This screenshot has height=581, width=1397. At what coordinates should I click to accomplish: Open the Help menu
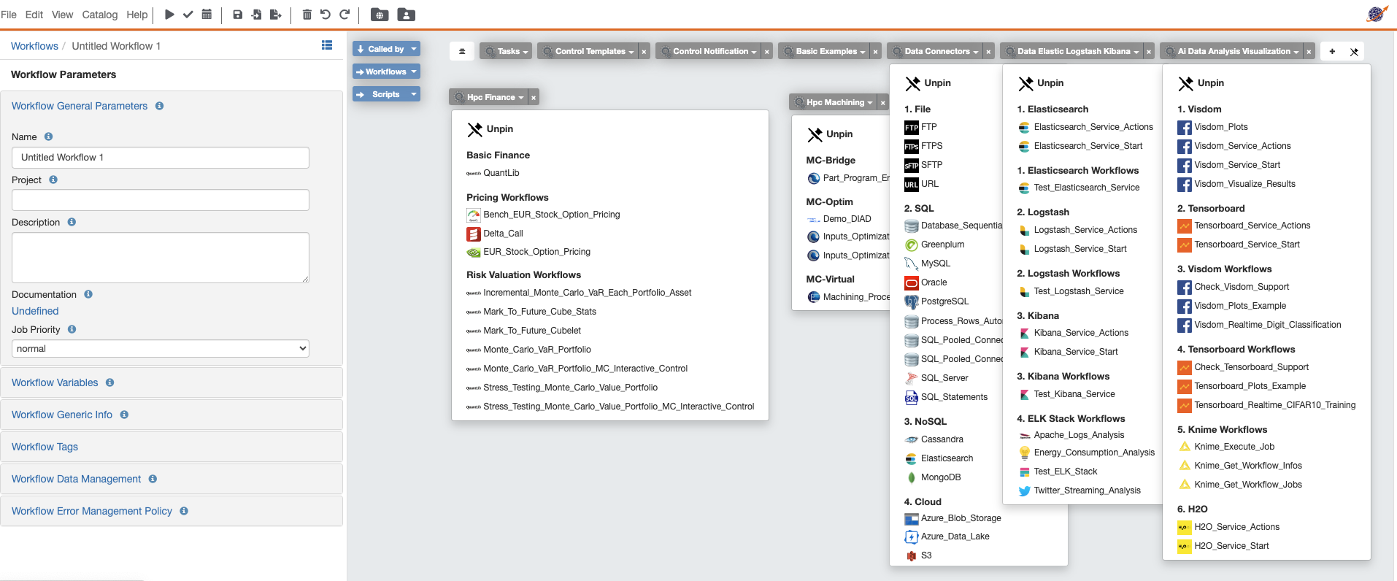pyautogui.click(x=136, y=15)
